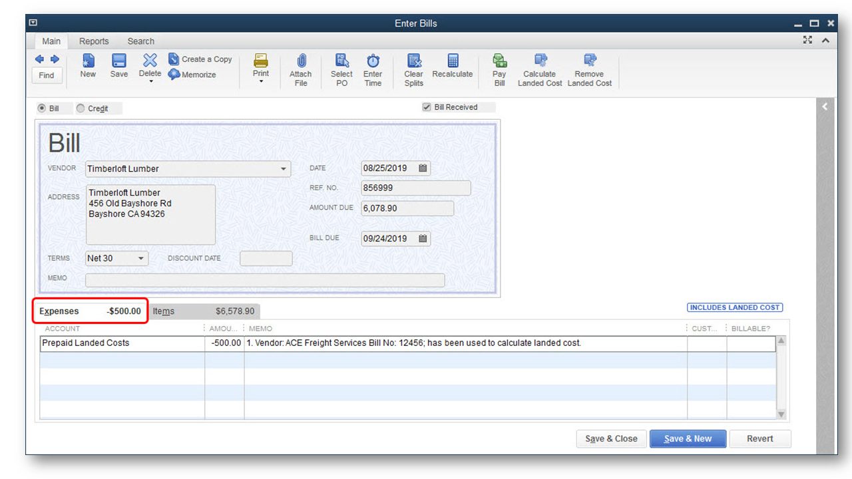Click Remove Landed Cost icon

point(589,61)
